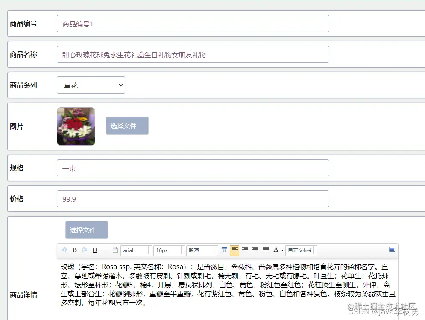Toggle underline formatting

coord(94,250)
